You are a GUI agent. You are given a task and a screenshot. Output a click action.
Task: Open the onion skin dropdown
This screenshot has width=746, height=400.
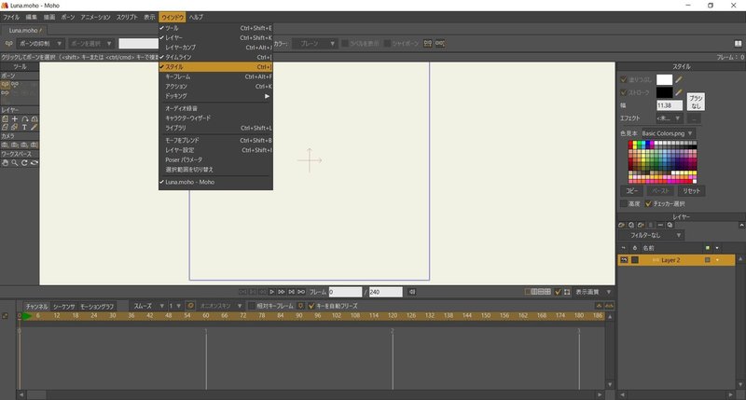click(x=220, y=306)
